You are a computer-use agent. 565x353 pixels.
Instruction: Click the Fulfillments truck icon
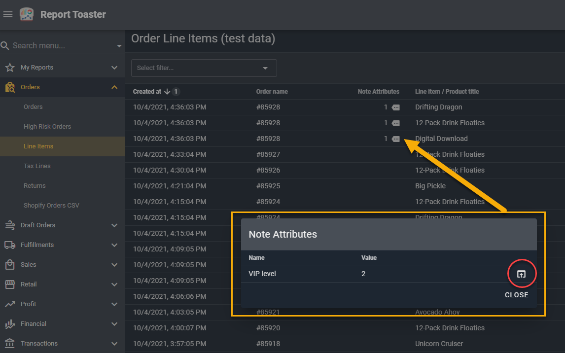tap(9, 245)
